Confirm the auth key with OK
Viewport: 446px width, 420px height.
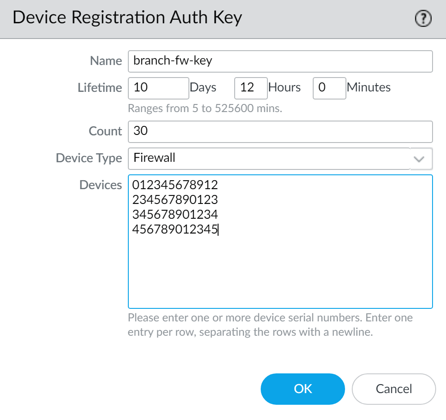pos(302,389)
